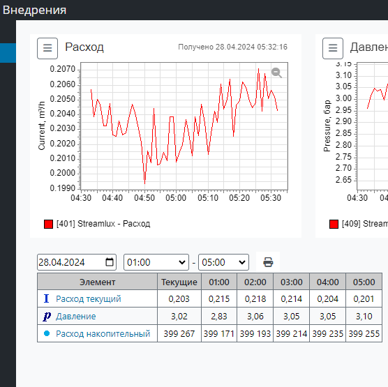The image size is (388, 387).
Task: Click the Элемент column header
Action: tap(97, 282)
